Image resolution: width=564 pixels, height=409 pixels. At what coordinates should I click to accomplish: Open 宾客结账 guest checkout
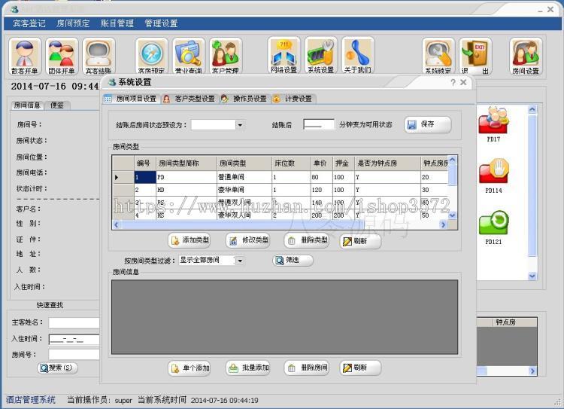click(99, 56)
